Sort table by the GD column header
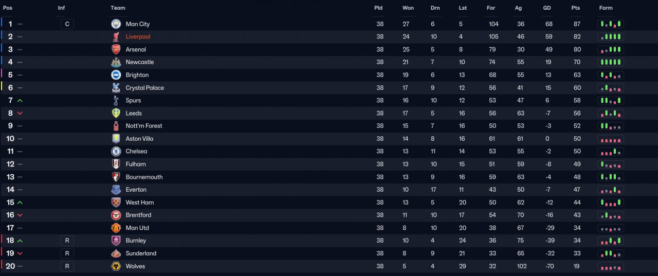This screenshot has height=276, width=658. coord(547,8)
